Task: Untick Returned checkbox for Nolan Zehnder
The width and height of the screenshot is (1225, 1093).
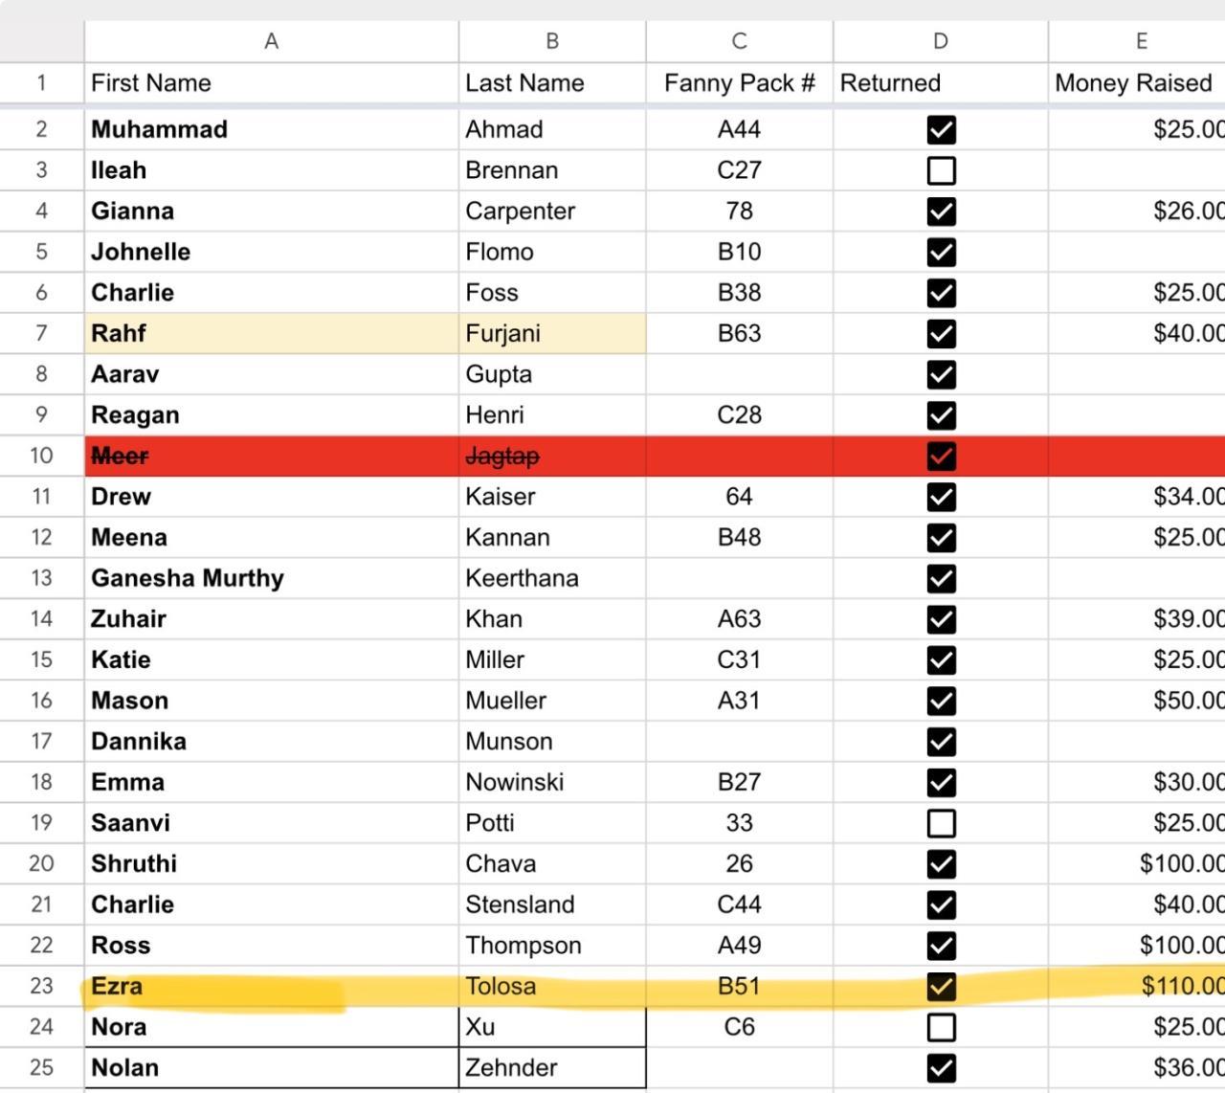Action: [941, 1067]
